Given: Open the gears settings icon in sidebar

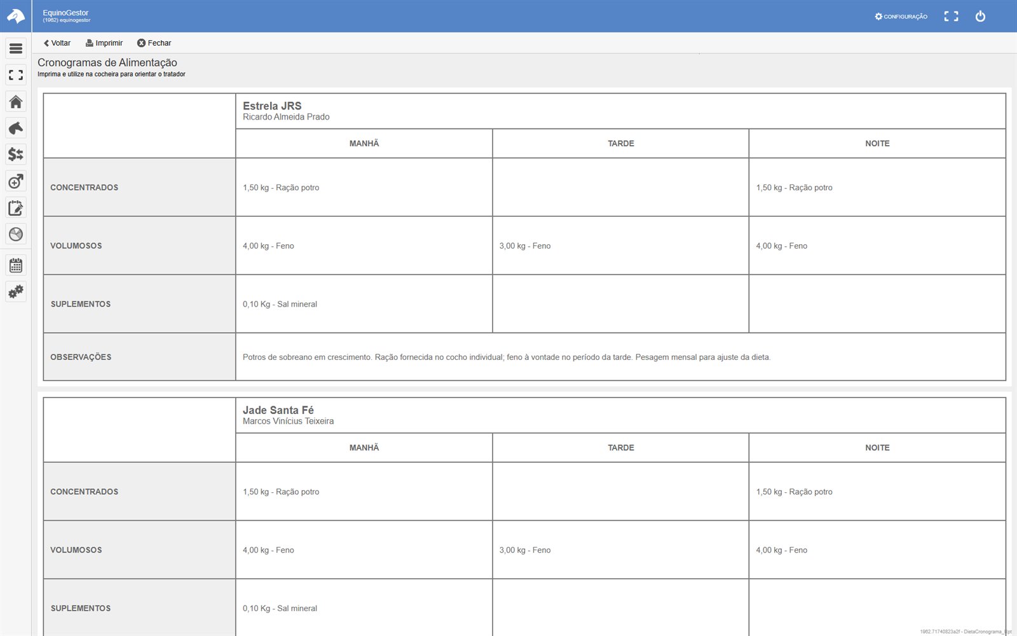Looking at the screenshot, I should (x=16, y=292).
